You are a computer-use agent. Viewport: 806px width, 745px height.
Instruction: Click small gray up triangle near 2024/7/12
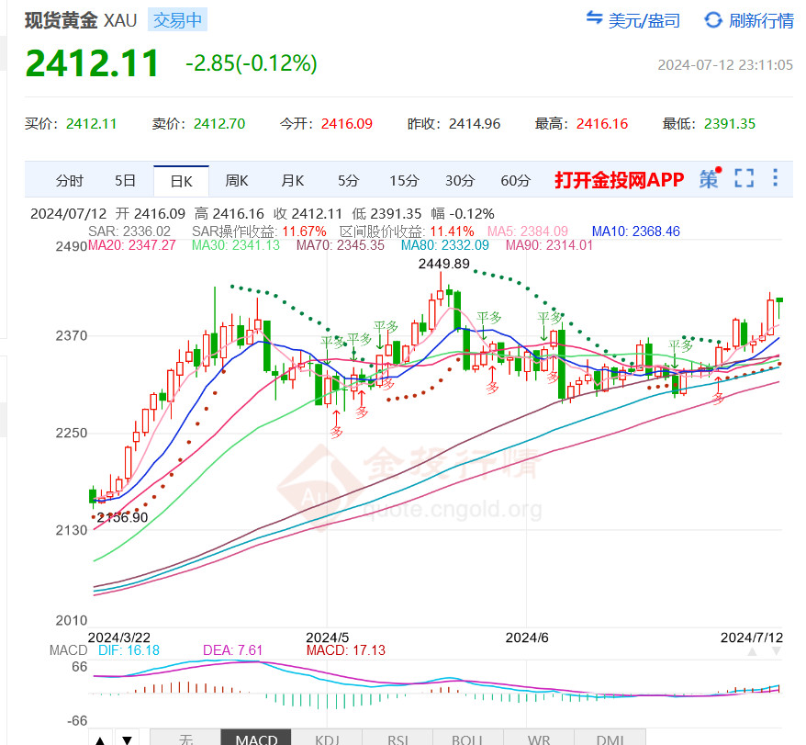point(754,650)
